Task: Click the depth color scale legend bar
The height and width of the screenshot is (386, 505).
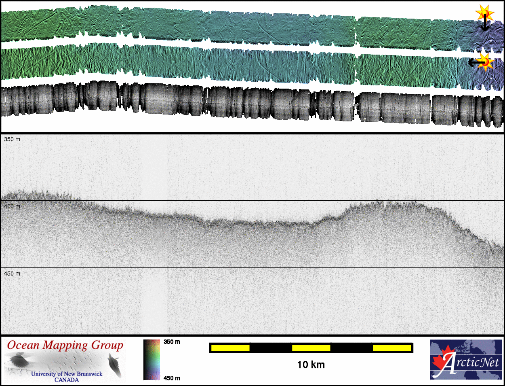Action: pyautogui.click(x=151, y=360)
